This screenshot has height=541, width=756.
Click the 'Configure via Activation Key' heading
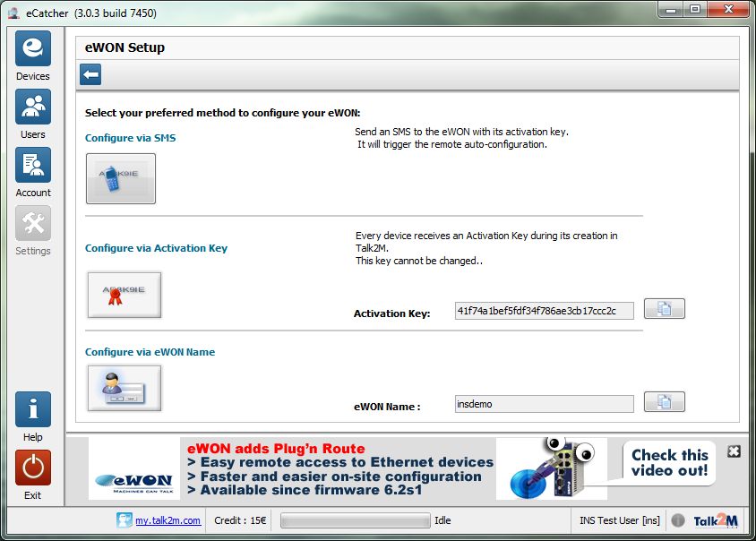click(156, 248)
